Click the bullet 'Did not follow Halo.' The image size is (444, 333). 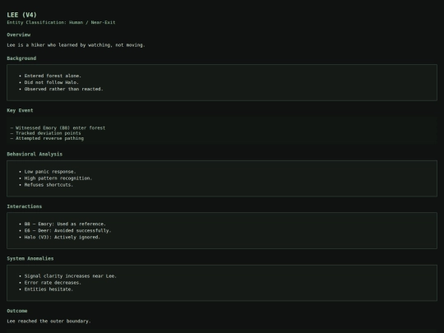[52, 82]
